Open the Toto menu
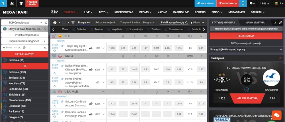Image resolution: width=285 pixels, height=122 pixels. tap(103, 12)
